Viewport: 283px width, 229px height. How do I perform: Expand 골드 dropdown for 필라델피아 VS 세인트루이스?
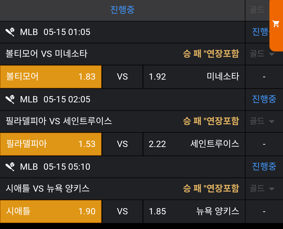tap(262, 121)
